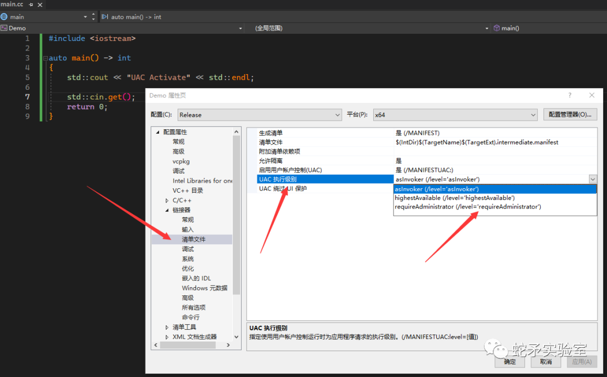607x377 pixels.
Task: Select 调试 under 配置属性
Action: tap(179, 171)
